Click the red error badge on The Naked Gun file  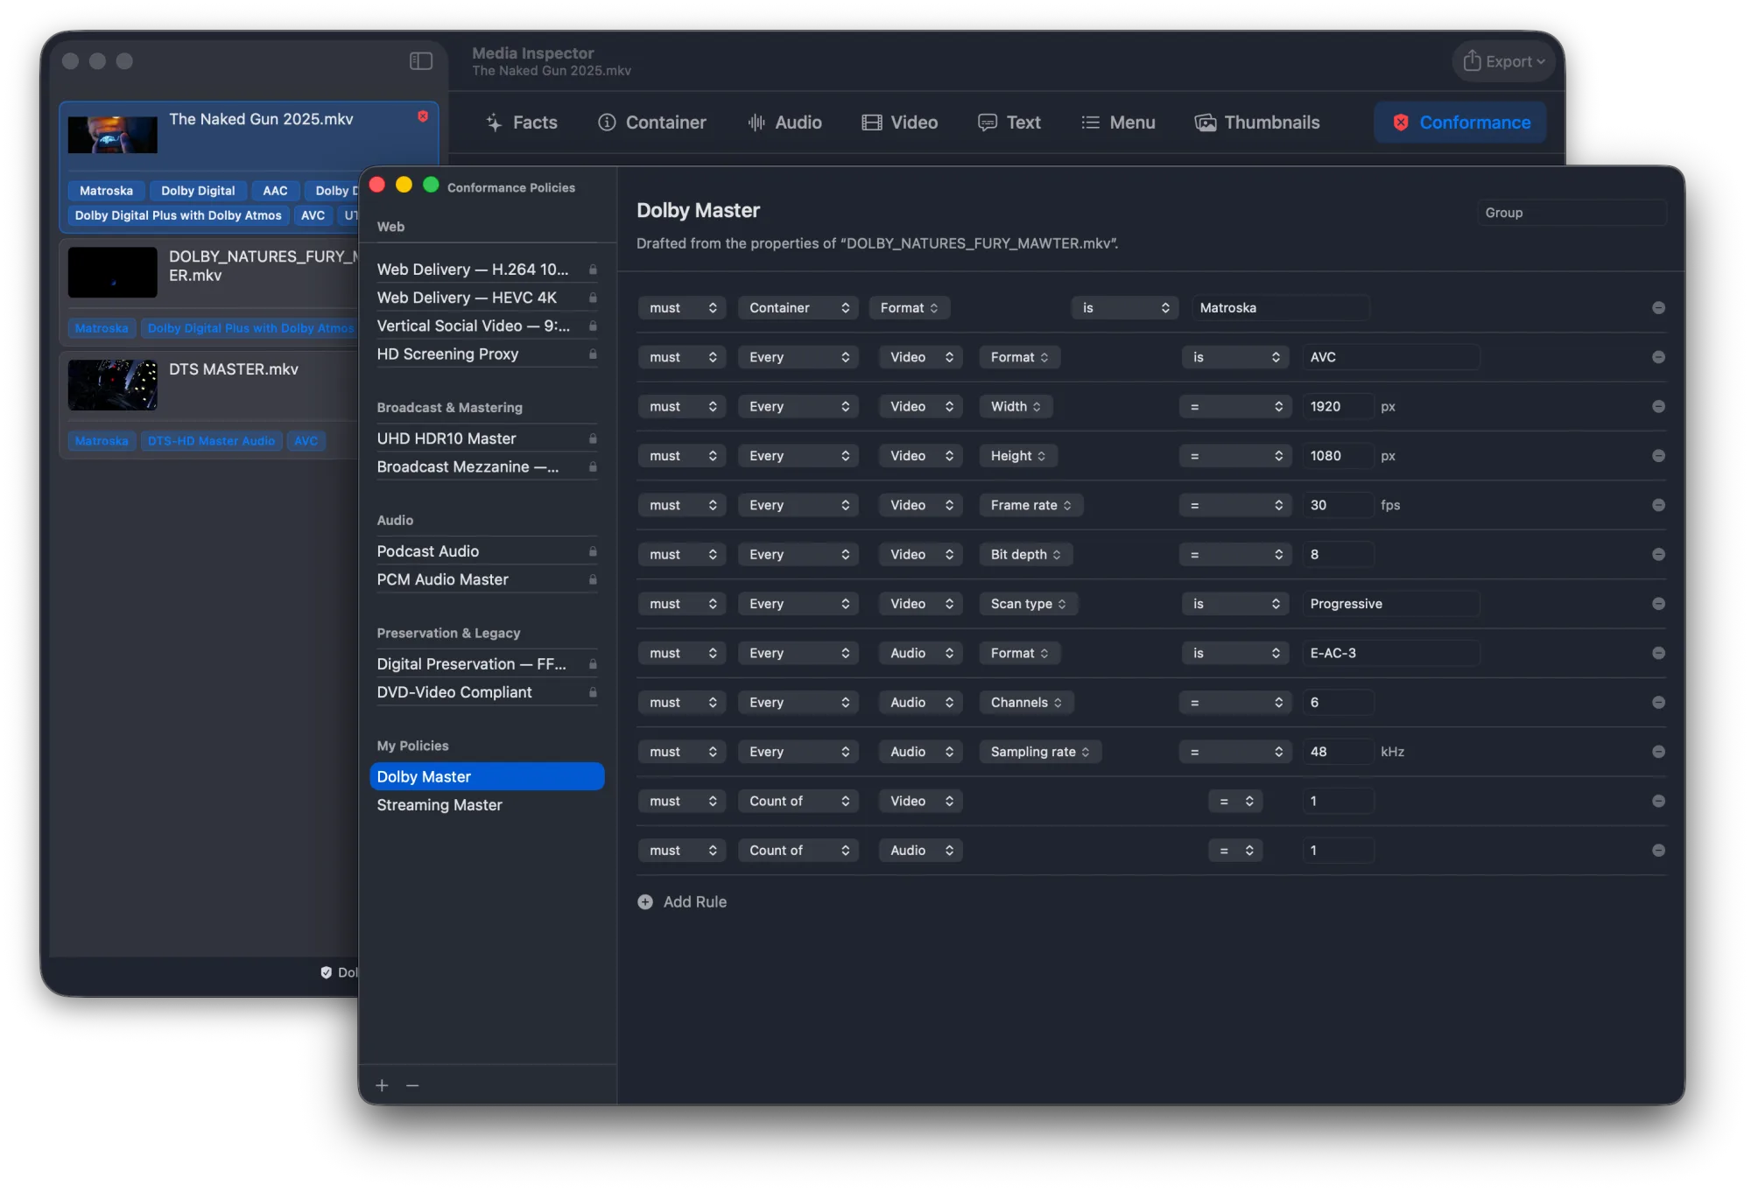(x=423, y=116)
